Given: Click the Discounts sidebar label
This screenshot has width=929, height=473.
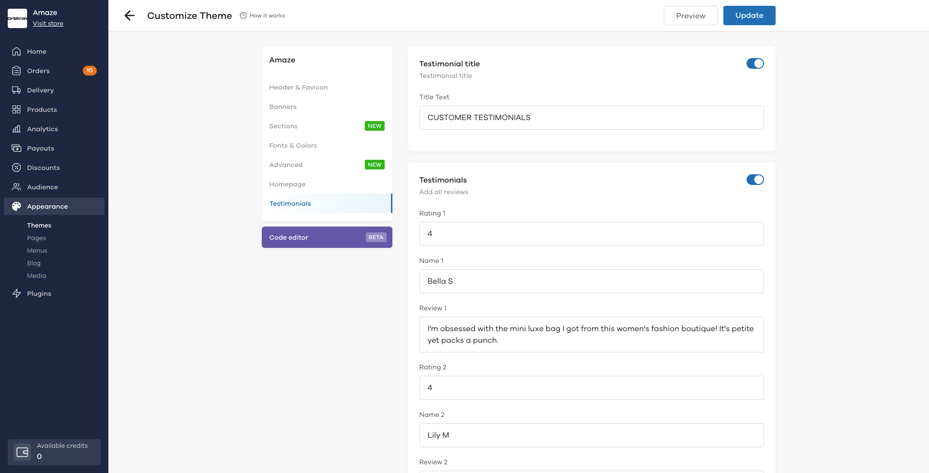Looking at the screenshot, I should [44, 168].
